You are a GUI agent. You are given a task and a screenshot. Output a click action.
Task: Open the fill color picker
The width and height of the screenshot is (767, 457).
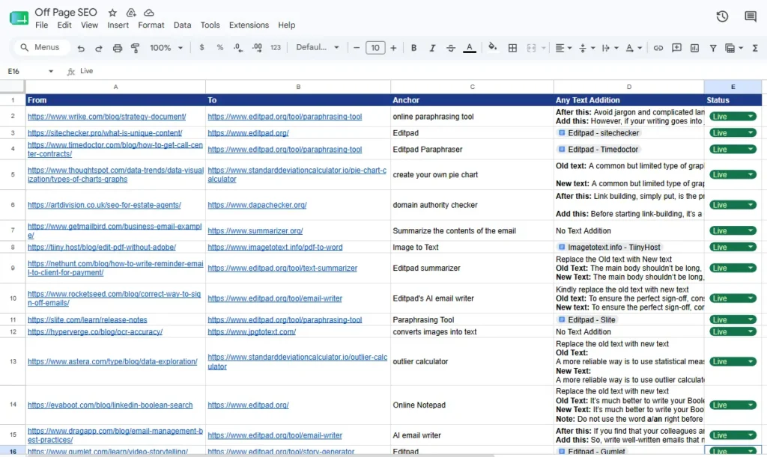pyautogui.click(x=493, y=47)
